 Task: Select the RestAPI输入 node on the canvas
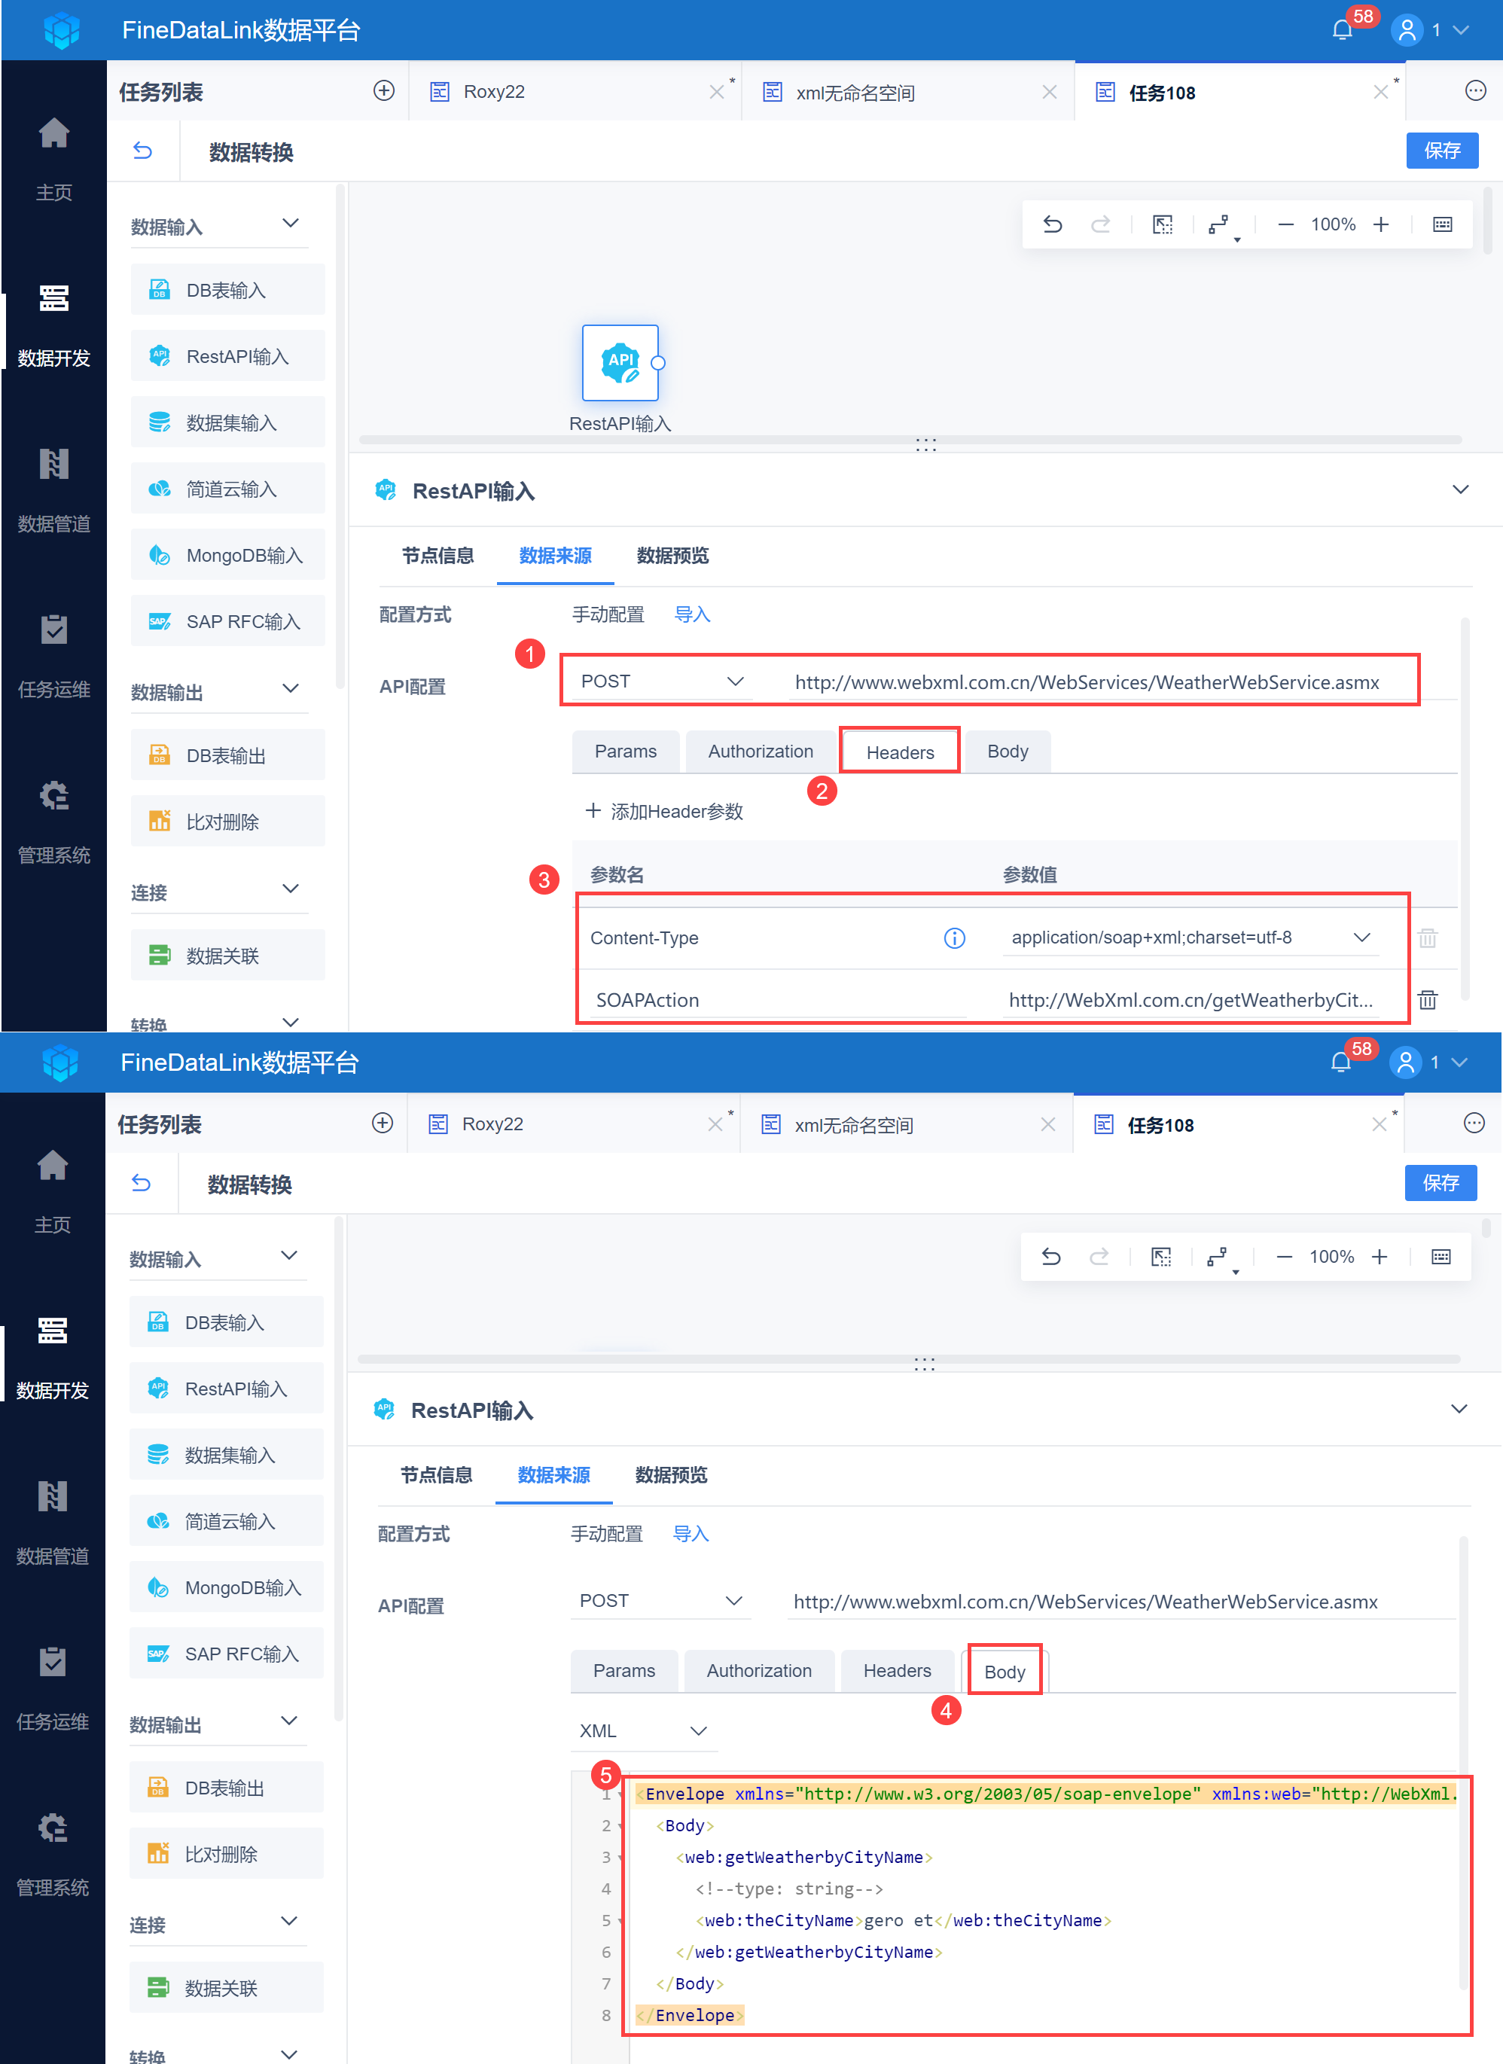(620, 363)
